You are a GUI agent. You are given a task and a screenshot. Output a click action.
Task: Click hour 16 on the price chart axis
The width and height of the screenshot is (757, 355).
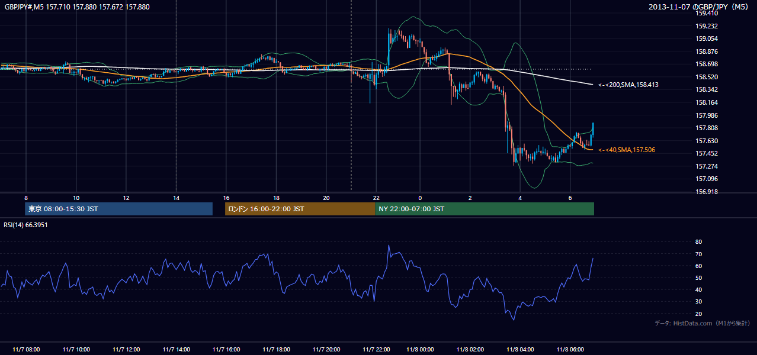coord(226,198)
